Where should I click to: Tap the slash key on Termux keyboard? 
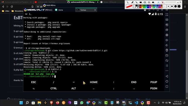click(x=53, y=82)
